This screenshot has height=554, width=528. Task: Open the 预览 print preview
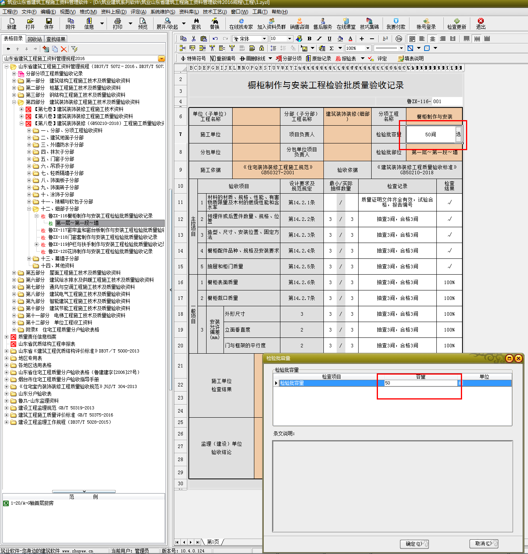143,23
